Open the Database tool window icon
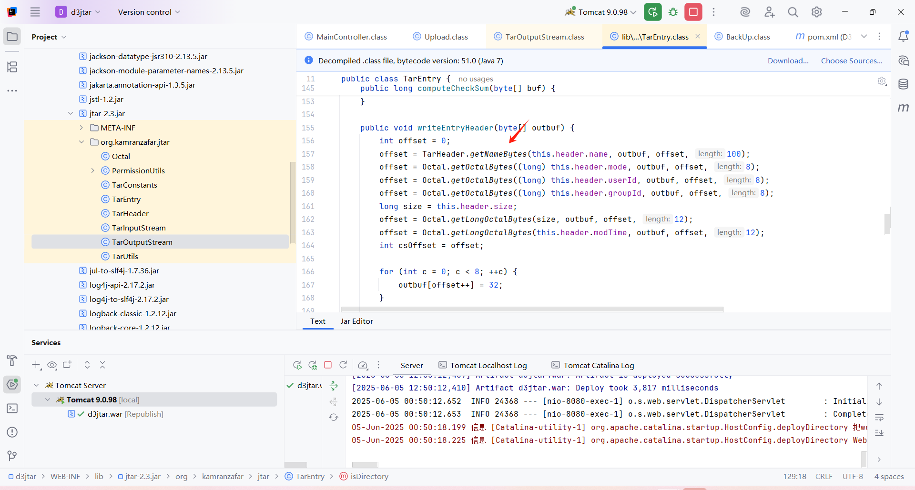Viewport: 915px width, 490px height. point(903,84)
